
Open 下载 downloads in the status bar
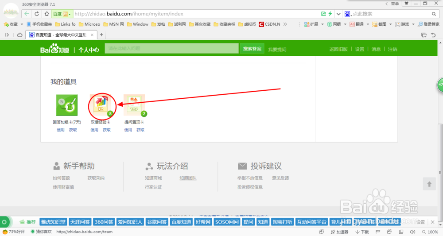[362, 232]
